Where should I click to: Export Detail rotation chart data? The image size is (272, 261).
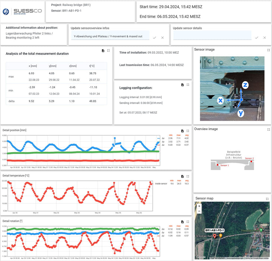tap(182, 221)
